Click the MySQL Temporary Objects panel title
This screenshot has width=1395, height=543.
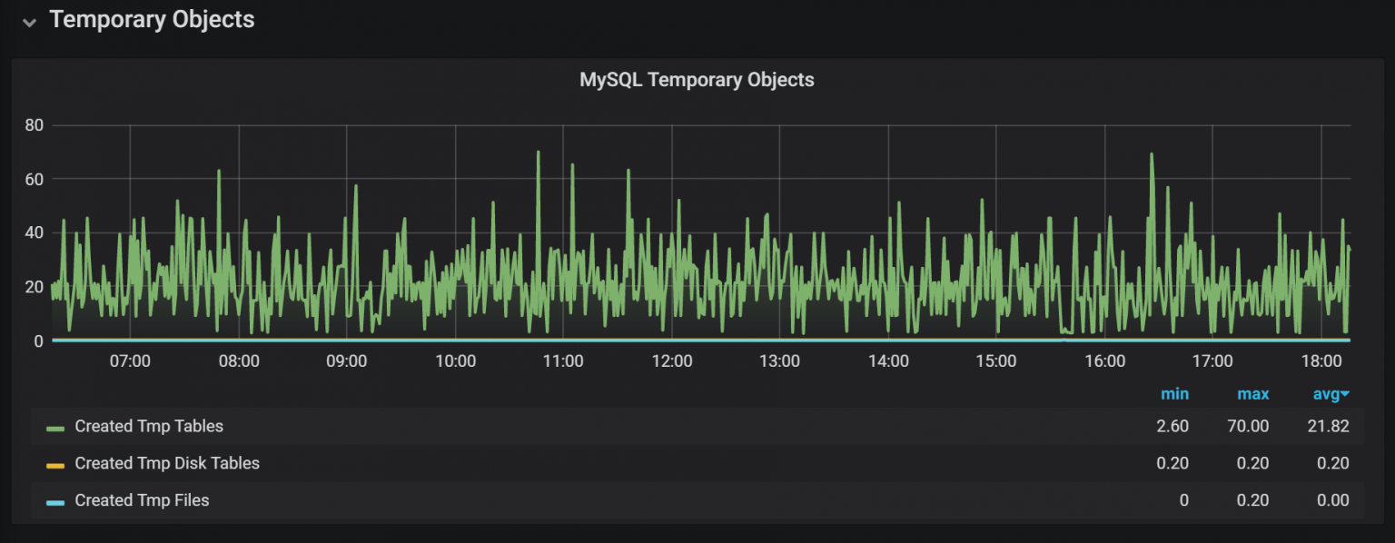pyautogui.click(x=697, y=80)
